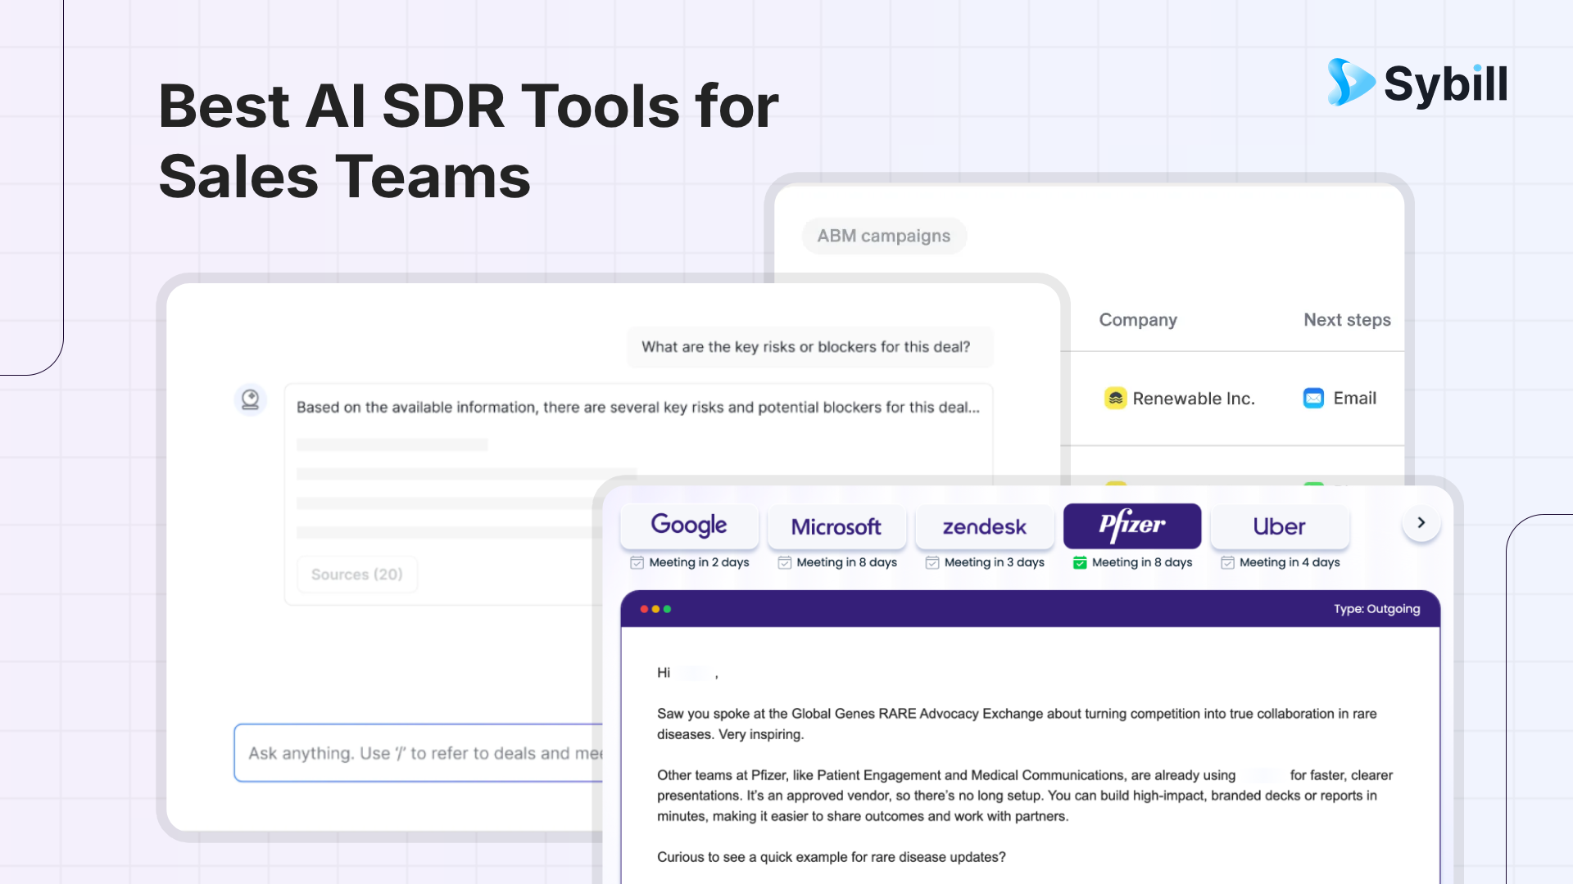Click the Email next step label
Image resolution: width=1573 pixels, height=884 pixels.
[1355, 399]
